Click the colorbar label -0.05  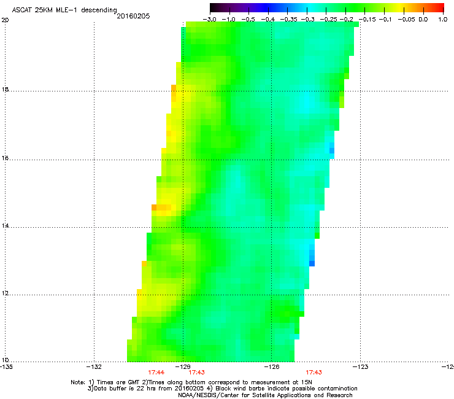[406, 20]
